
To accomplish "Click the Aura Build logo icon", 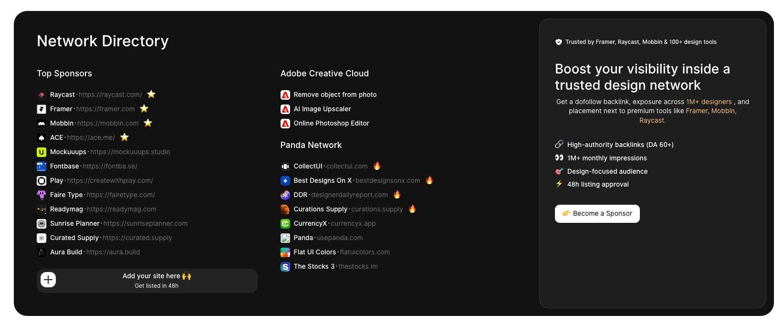I will pyautogui.click(x=42, y=252).
